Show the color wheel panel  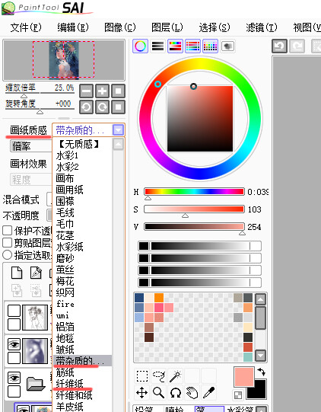140,46
